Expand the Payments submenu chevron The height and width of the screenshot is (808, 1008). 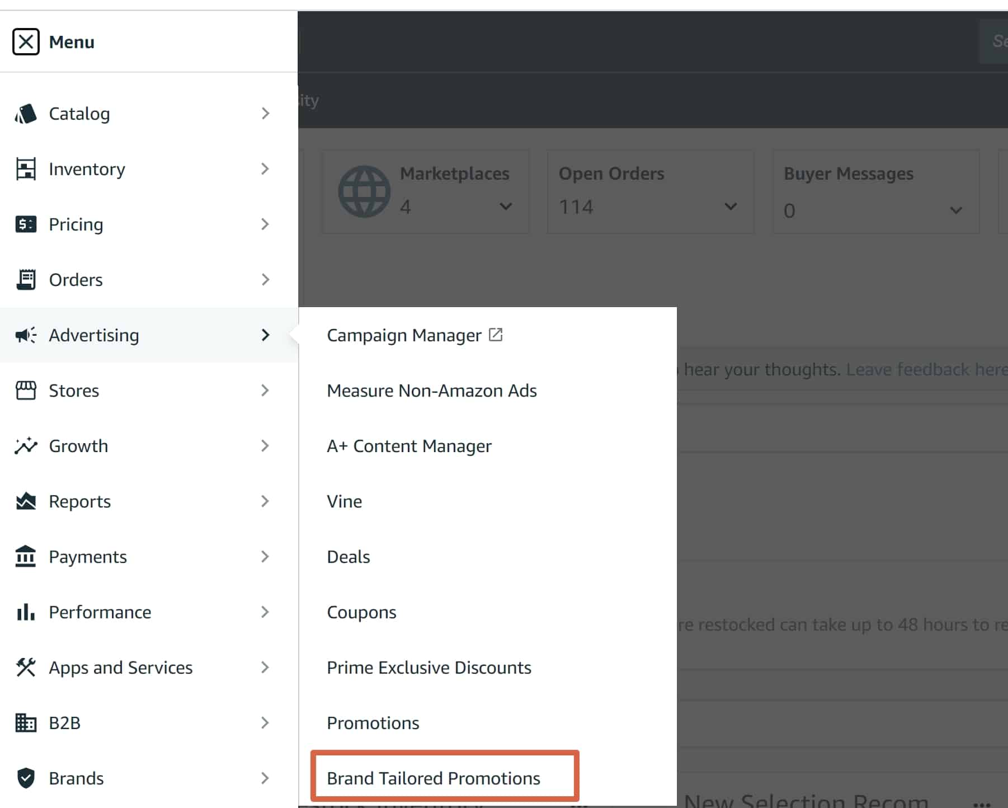[x=265, y=557]
